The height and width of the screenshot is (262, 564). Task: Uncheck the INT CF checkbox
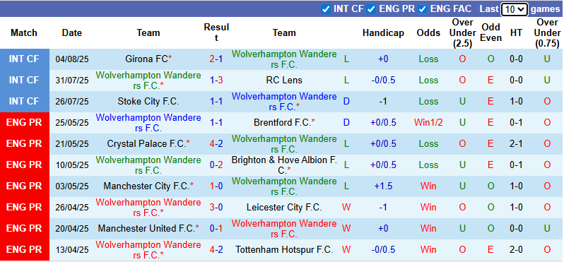(x=326, y=9)
